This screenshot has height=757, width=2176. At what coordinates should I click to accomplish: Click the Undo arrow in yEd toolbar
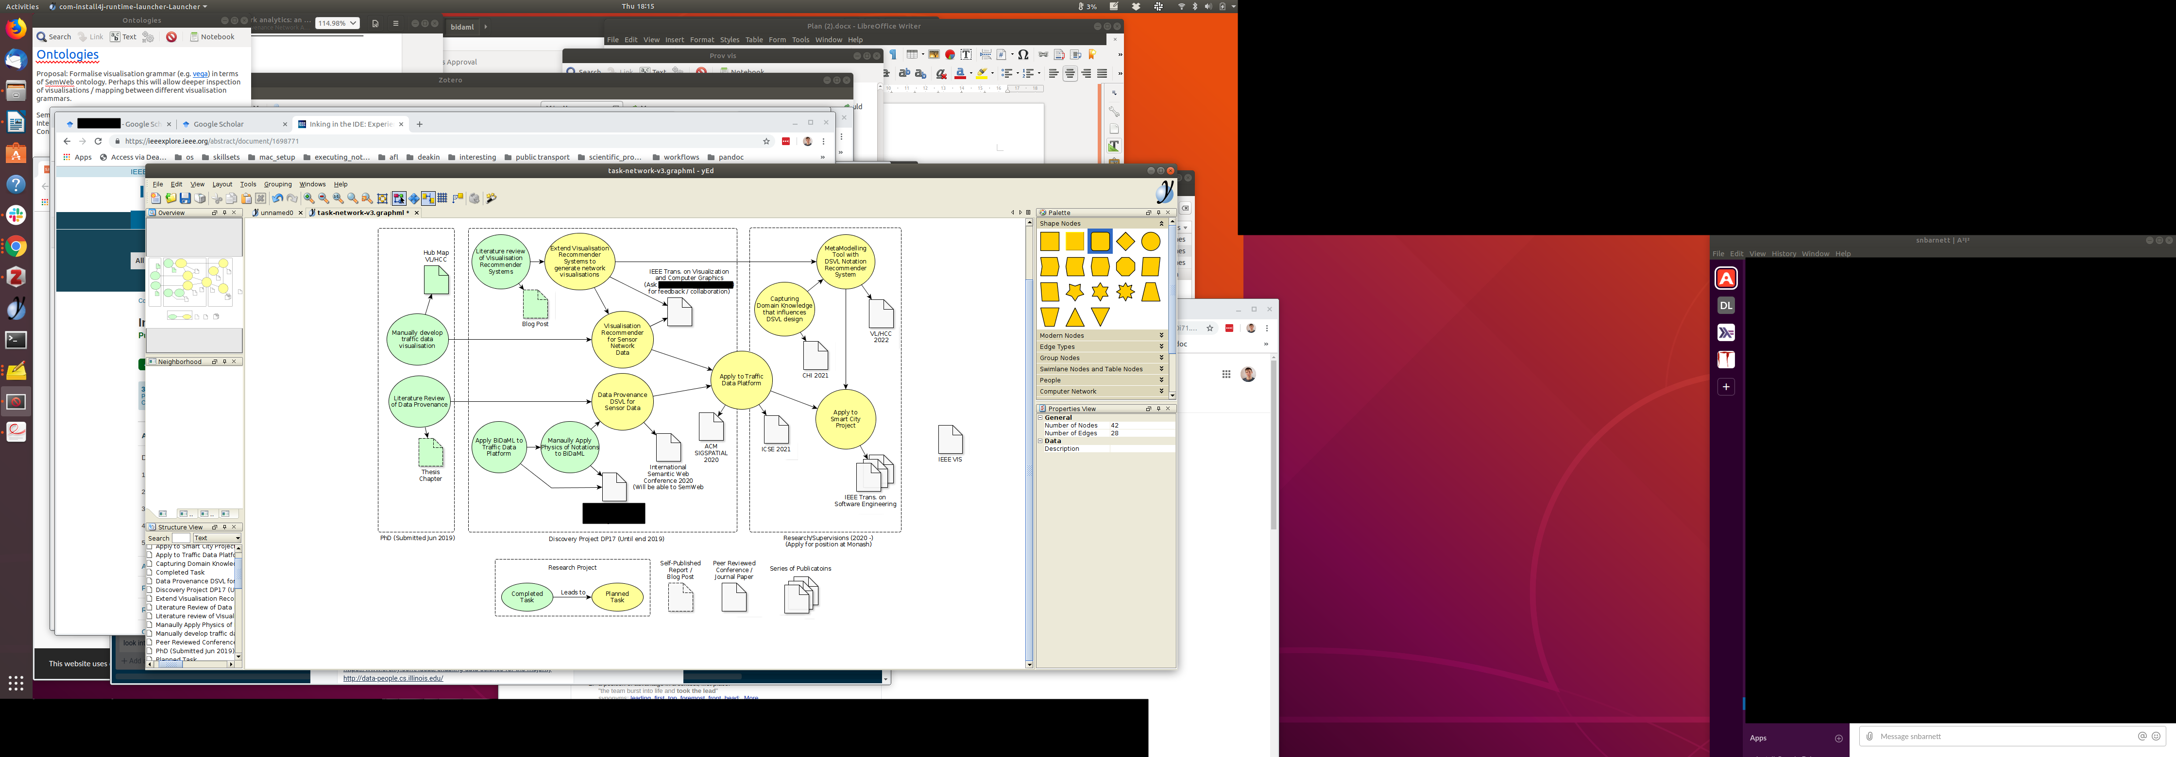(x=277, y=198)
